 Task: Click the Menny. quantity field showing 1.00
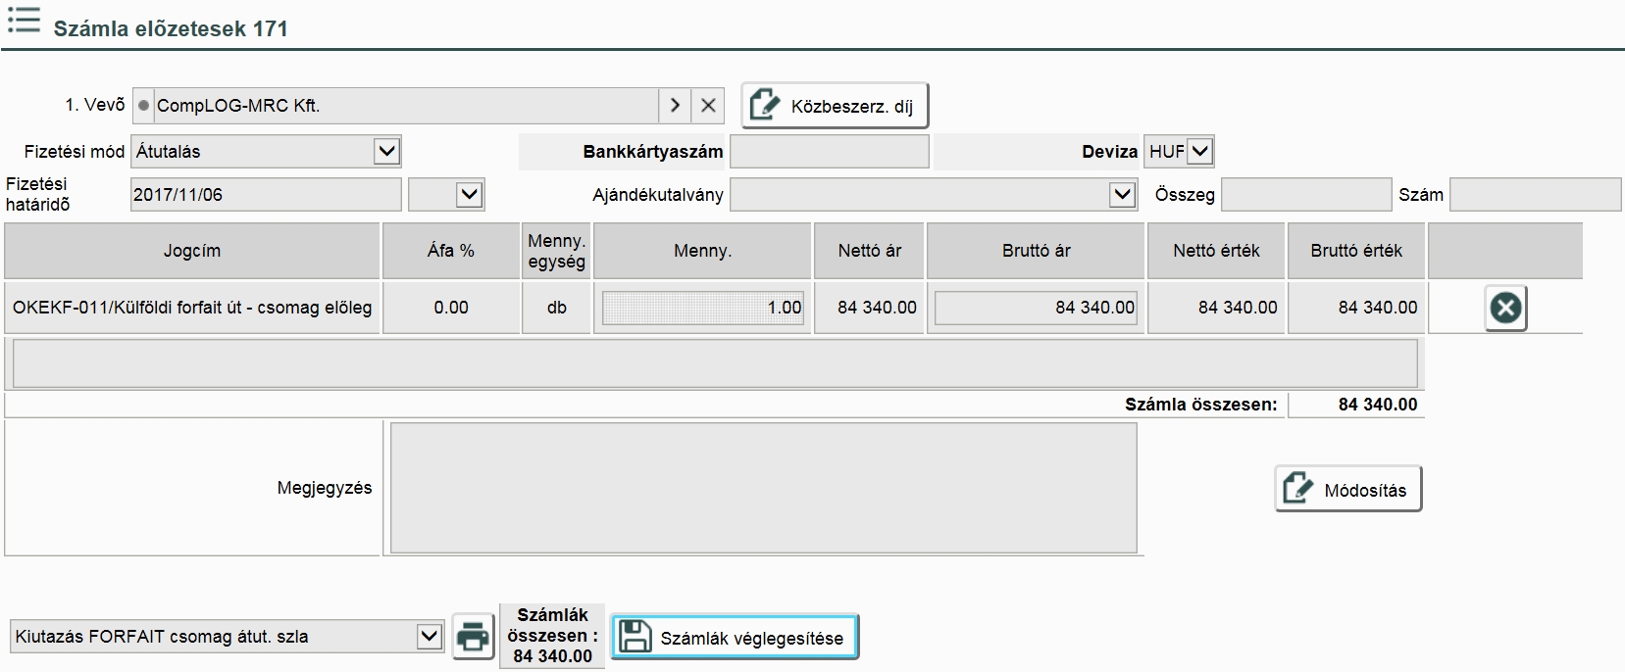point(702,308)
